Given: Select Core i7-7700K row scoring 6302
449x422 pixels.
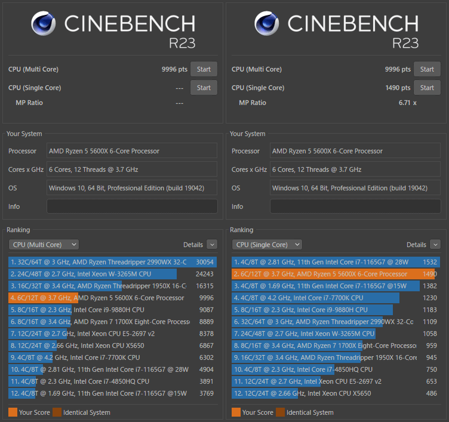Looking at the screenshot, I should pyautogui.click(x=112, y=358).
